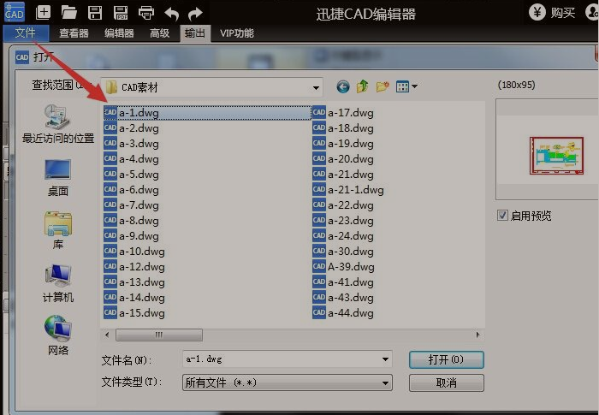This screenshot has height=415, width=599.
Task: Go back using the blue back arrow
Action: (x=342, y=86)
